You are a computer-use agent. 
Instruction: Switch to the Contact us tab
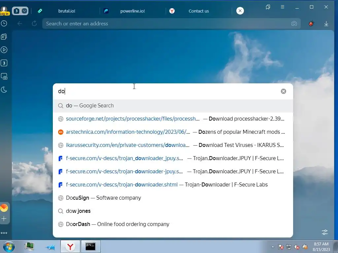[198, 11]
